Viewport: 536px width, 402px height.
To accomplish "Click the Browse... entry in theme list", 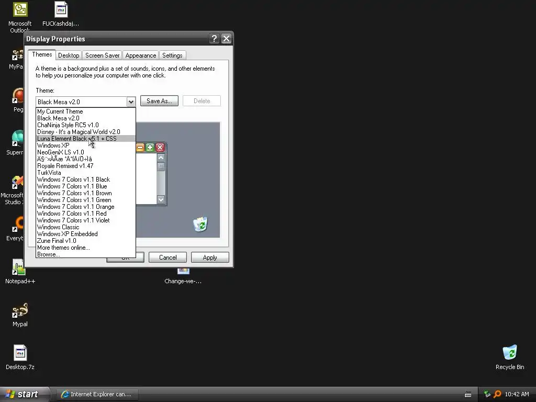I will click(86, 254).
